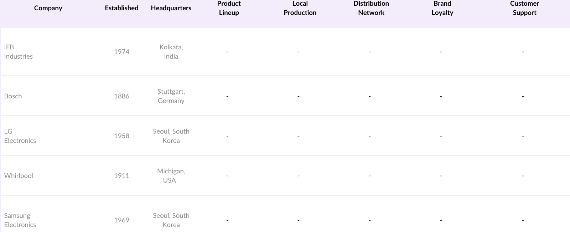Image resolution: width=570 pixels, height=232 pixels.
Task: Click the Local Production column header
Action: click(300, 8)
